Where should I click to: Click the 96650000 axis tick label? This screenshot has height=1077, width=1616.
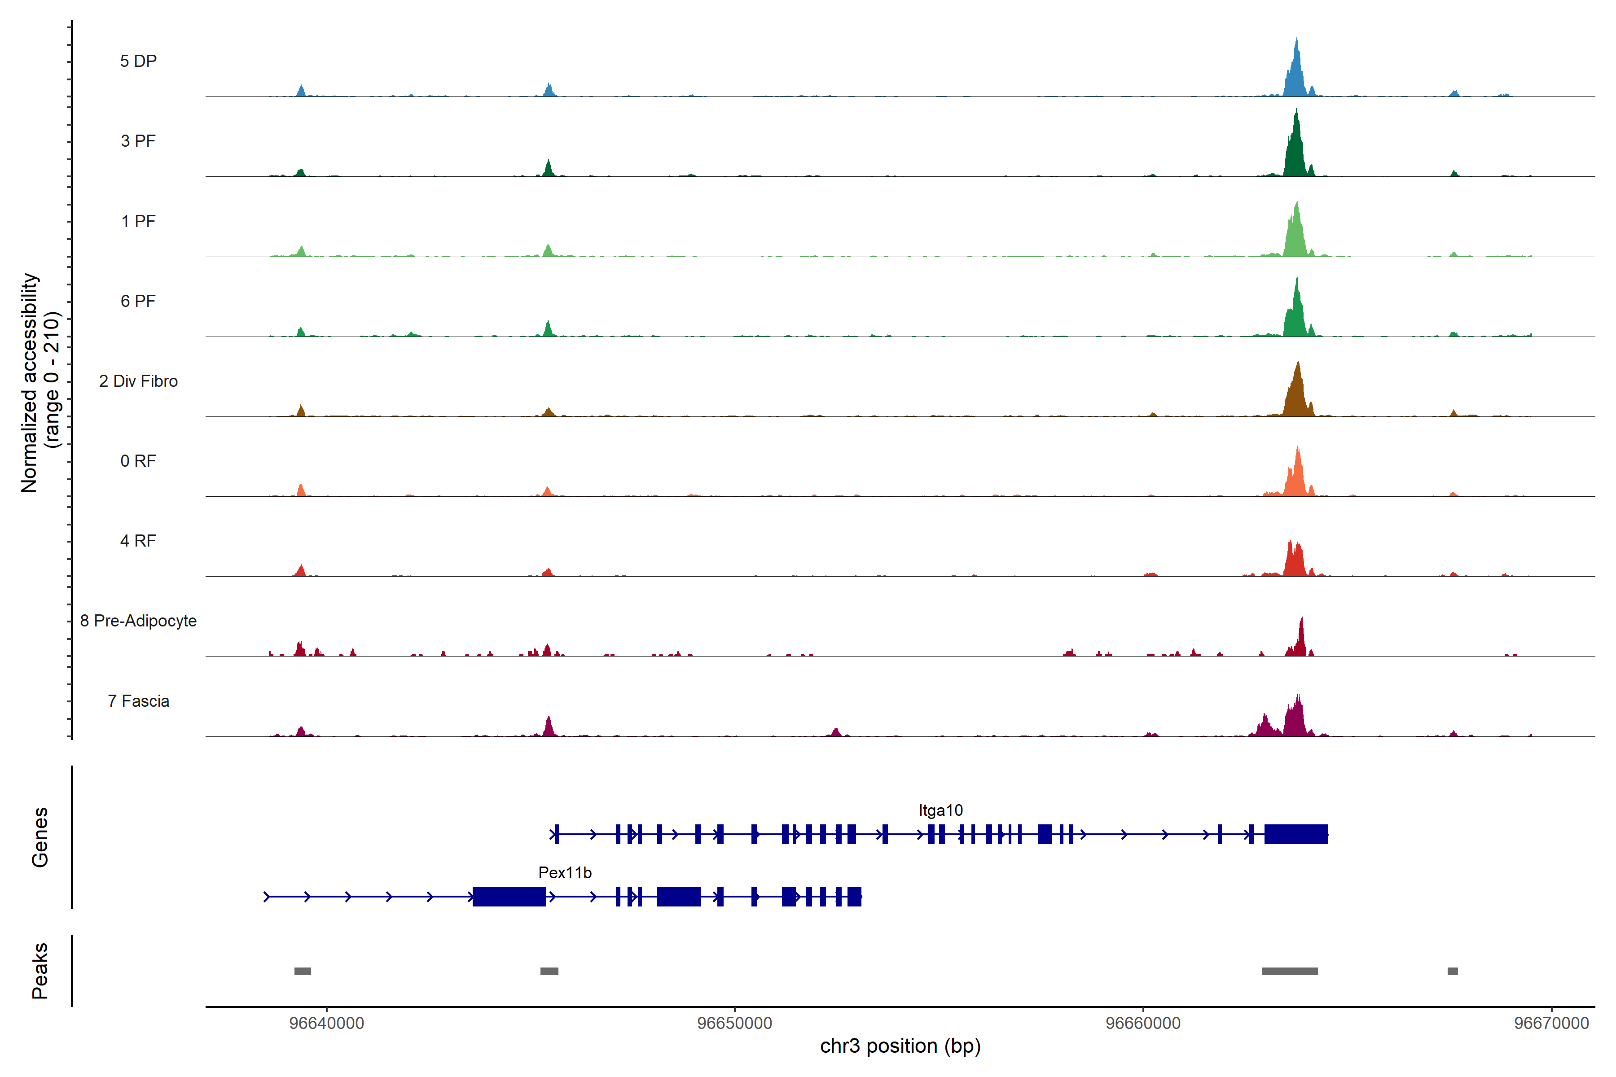[734, 1024]
